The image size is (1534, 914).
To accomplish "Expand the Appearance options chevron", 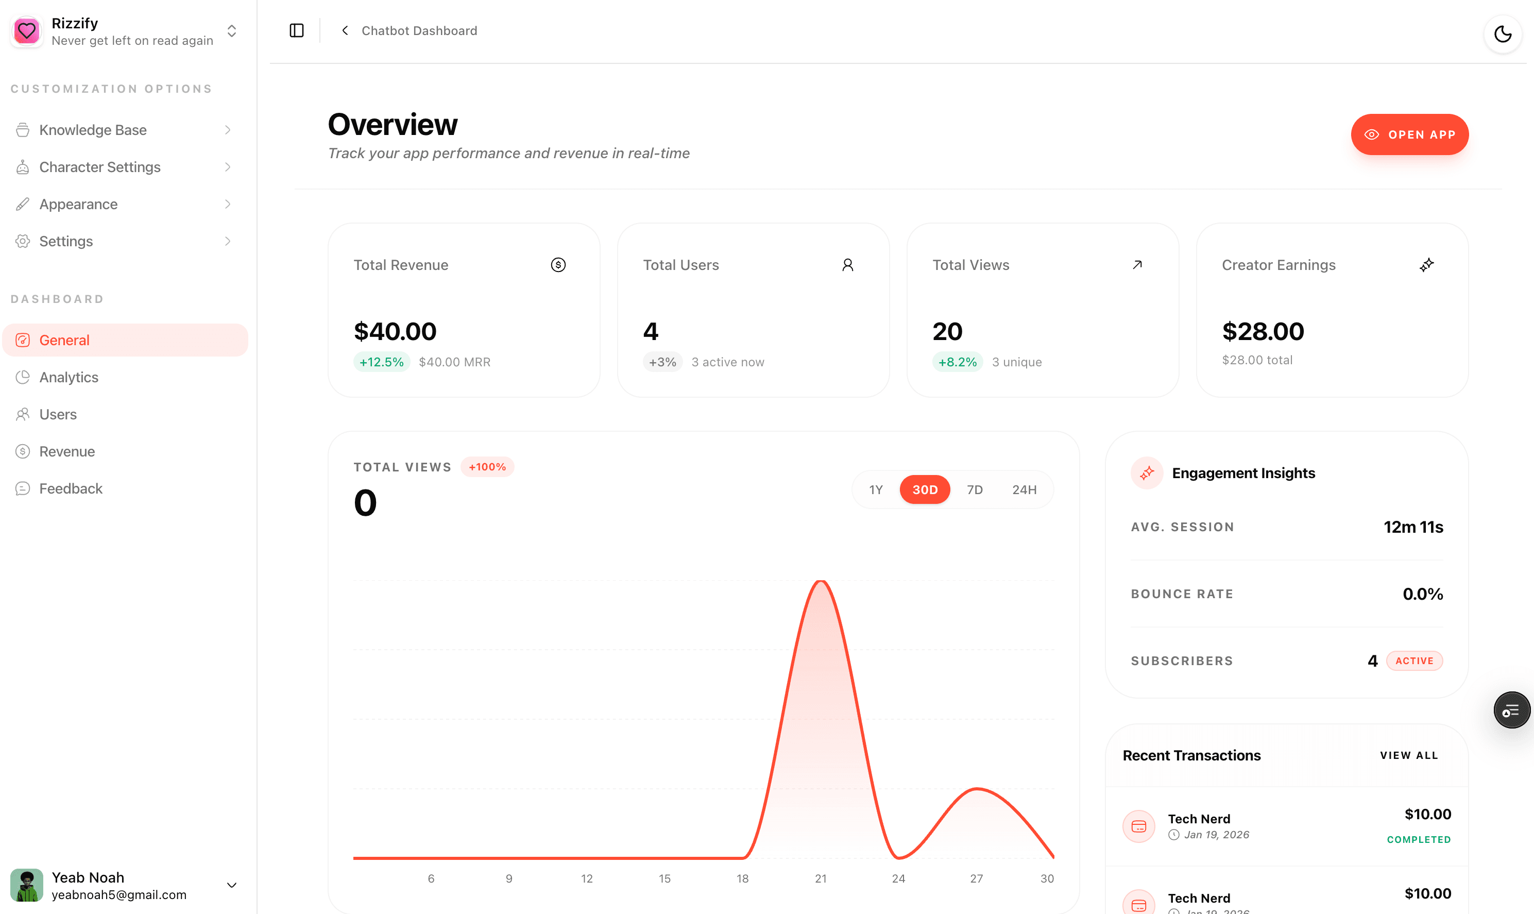I will [x=227, y=204].
